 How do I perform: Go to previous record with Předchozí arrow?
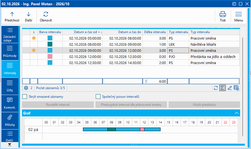click(12, 17)
